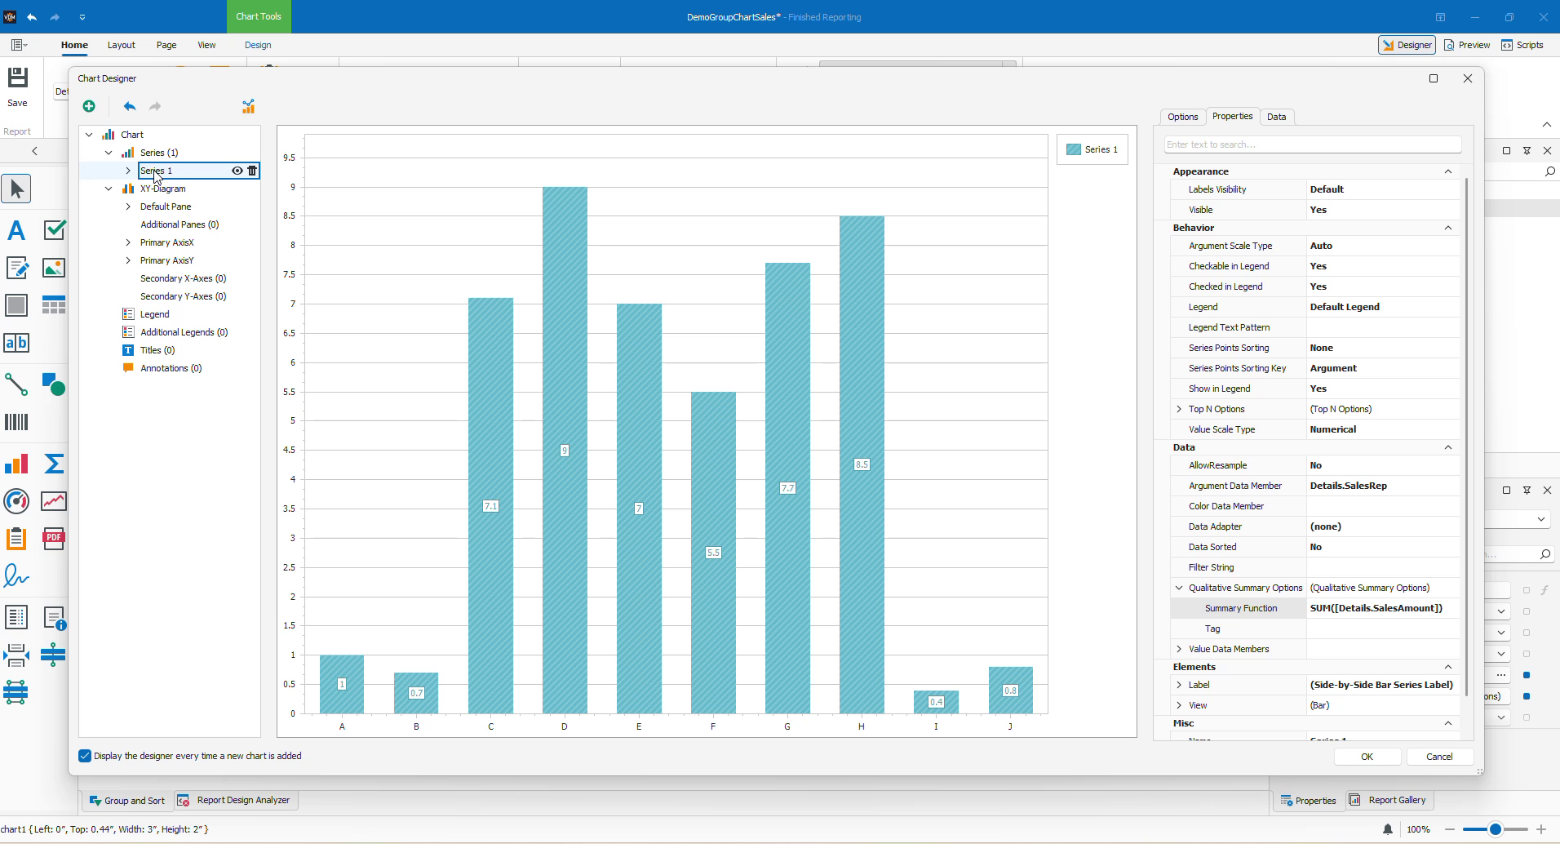The height and width of the screenshot is (844, 1560).
Task: Click Cancel in Chart Designer
Action: click(x=1439, y=757)
